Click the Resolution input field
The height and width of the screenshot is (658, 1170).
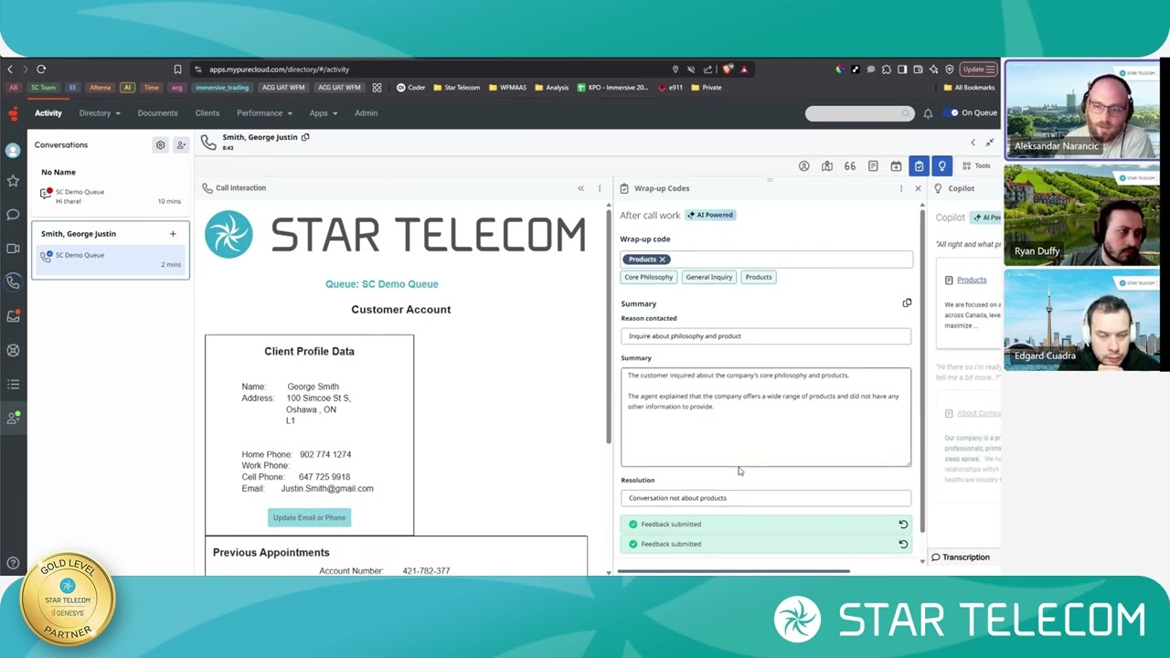tap(766, 498)
